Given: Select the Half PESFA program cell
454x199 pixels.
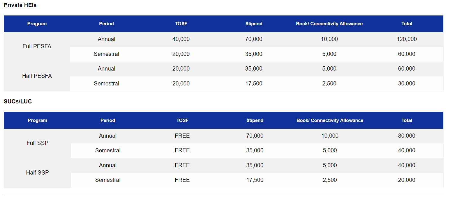Looking at the screenshot, I should [37, 76].
